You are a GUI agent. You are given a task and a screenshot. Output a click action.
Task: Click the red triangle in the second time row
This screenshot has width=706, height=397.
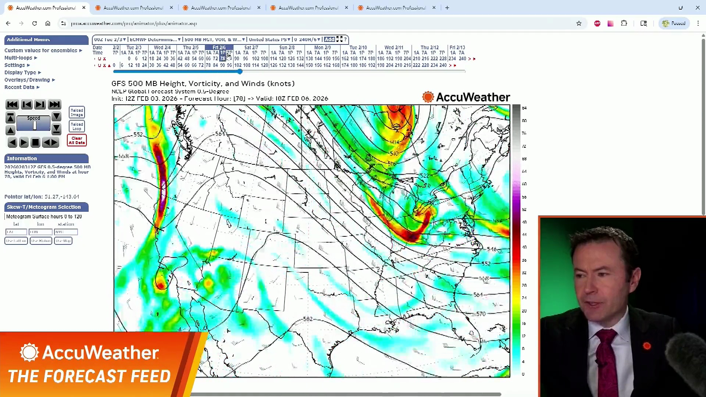click(x=109, y=65)
